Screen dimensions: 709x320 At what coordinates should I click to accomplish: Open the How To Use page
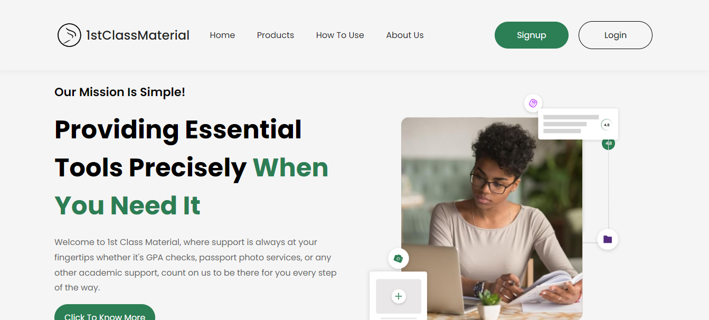click(x=340, y=35)
